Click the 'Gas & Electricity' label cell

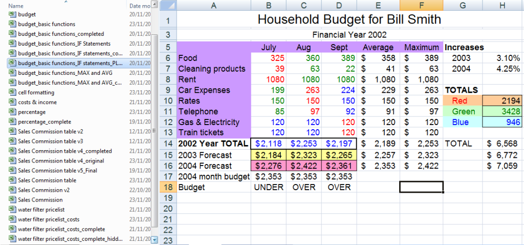[213, 122]
